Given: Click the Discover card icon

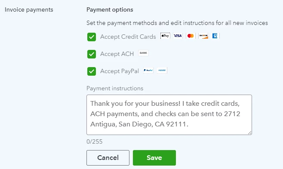Looking at the screenshot, I should (203, 36).
